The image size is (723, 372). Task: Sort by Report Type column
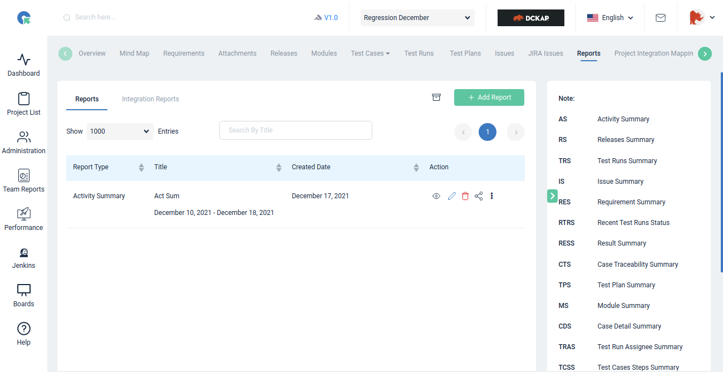pos(141,167)
